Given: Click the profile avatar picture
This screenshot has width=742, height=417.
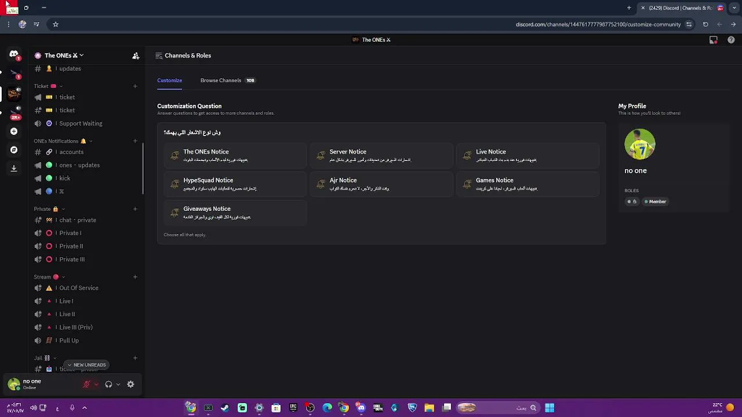Looking at the screenshot, I should click(639, 144).
